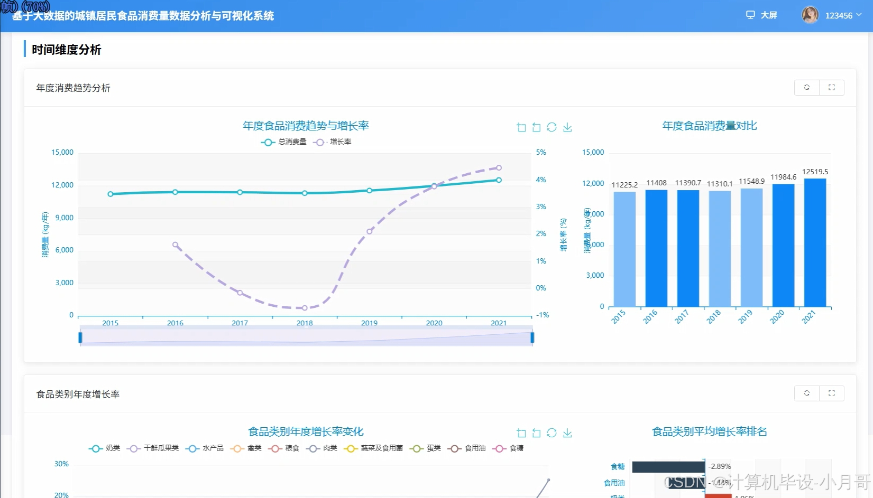Click the 2017 bar labeled 11390.7
This screenshot has height=498, width=873.
tap(688, 248)
